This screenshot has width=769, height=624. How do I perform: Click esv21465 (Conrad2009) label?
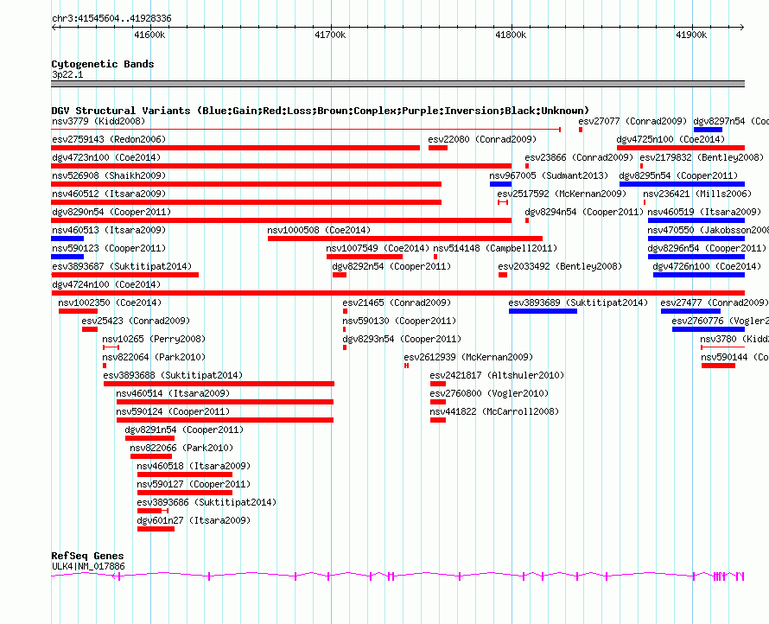(397, 302)
